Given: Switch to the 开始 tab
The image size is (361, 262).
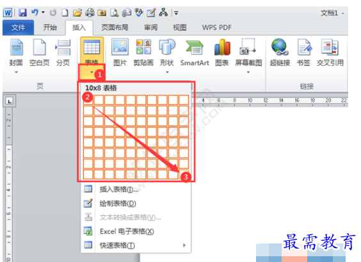Looking at the screenshot, I should point(50,28).
